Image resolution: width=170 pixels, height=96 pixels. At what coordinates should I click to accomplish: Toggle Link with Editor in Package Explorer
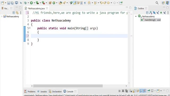click(x=17, y=13)
